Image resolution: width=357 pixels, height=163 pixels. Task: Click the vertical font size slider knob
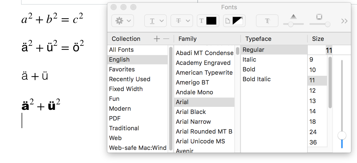(x=342, y=135)
